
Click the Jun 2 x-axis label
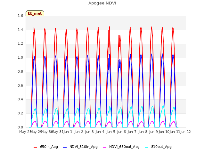[x=79, y=132]
